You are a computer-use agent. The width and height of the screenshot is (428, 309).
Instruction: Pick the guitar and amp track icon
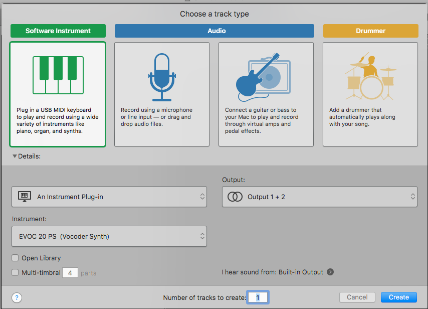tap(263, 77)
